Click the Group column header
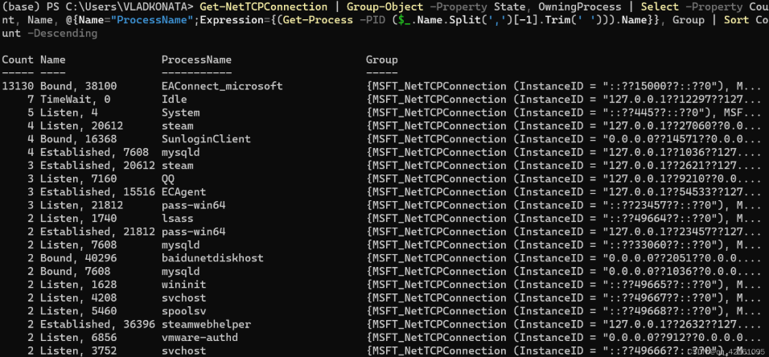Image resolution: width=769 pixels, height=357 pixels. [381, 59]
